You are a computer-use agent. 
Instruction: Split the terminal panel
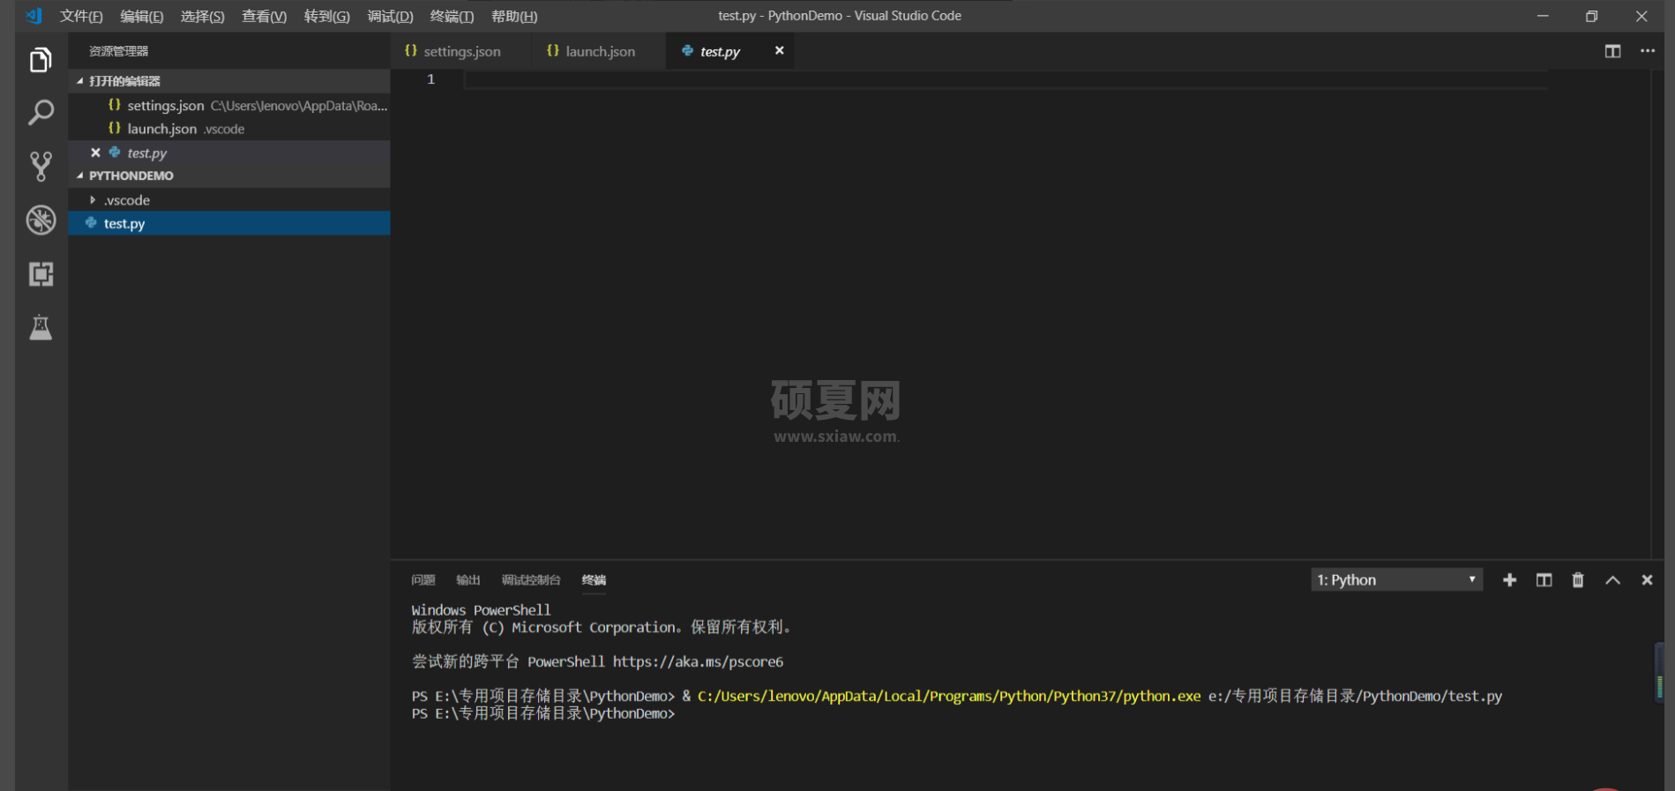(1544, 580)
